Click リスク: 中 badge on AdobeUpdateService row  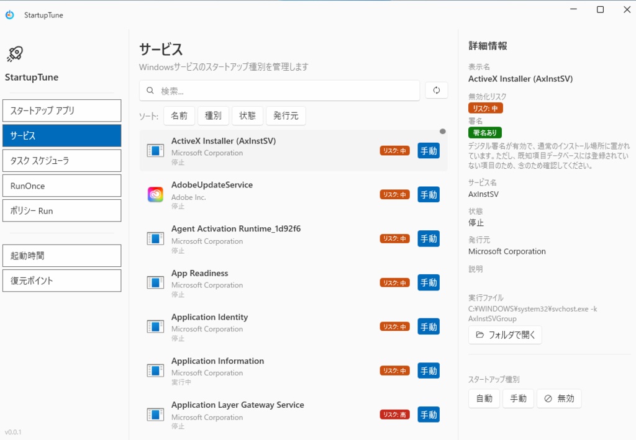pos(394,194)
